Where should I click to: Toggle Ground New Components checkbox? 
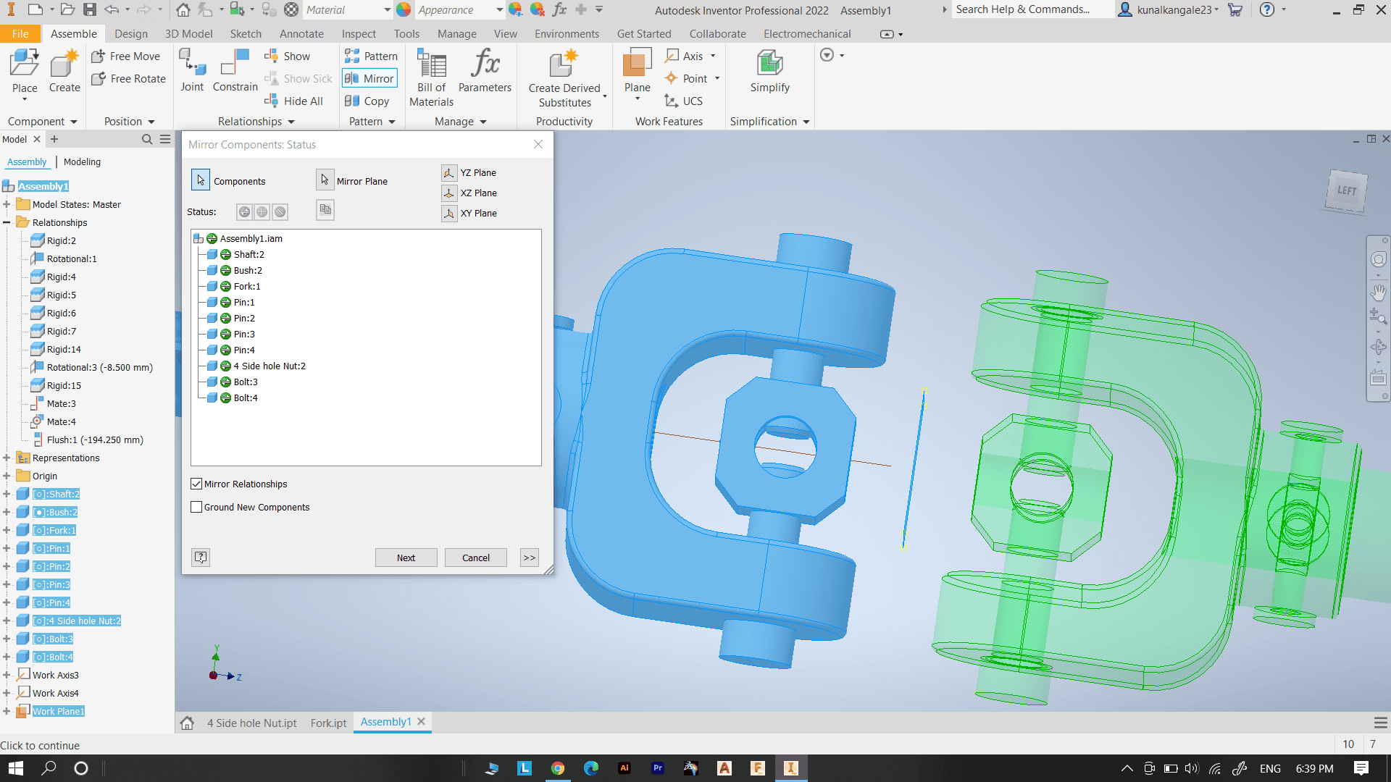196,506
